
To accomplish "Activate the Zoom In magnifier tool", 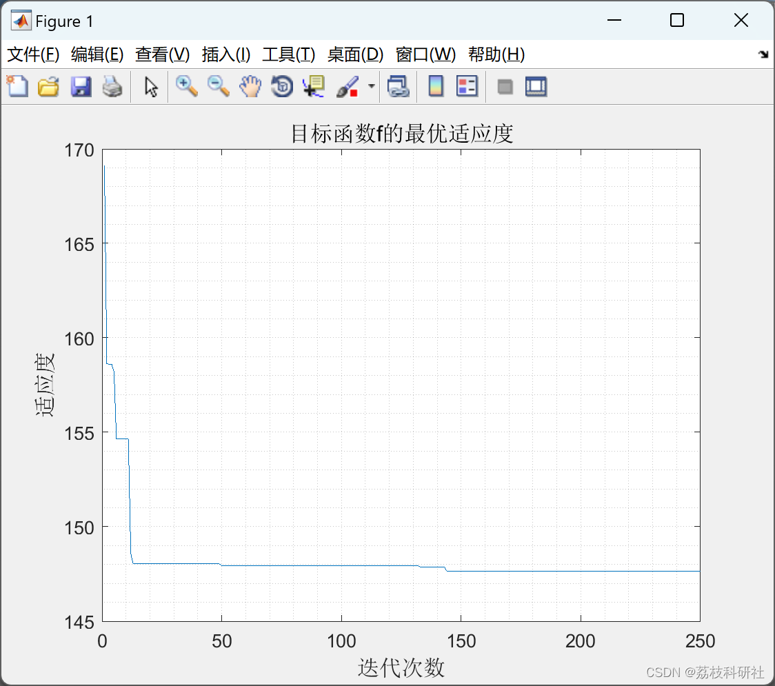I will pos(186,86).
